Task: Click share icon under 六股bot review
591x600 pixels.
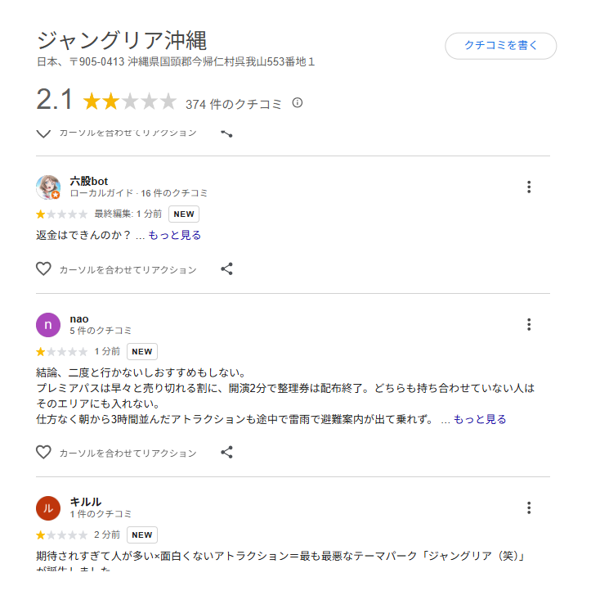Action: pyautogui.click(x=227, y=269)
